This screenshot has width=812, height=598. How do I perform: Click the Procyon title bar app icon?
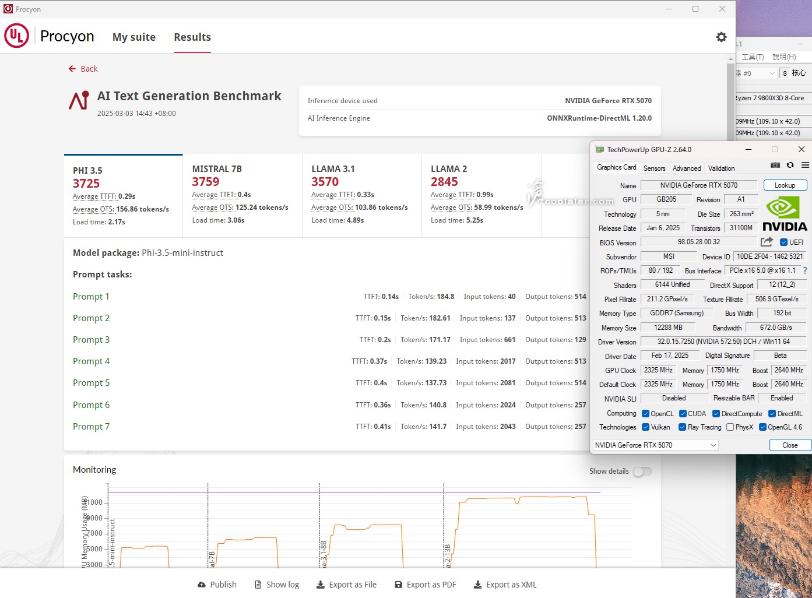[8, 9]
